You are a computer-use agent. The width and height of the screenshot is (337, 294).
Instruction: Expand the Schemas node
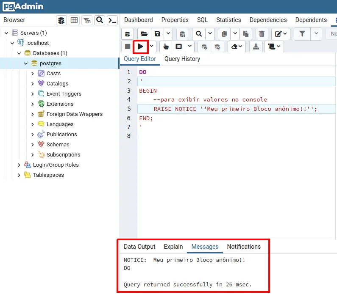tap(33, 145)
